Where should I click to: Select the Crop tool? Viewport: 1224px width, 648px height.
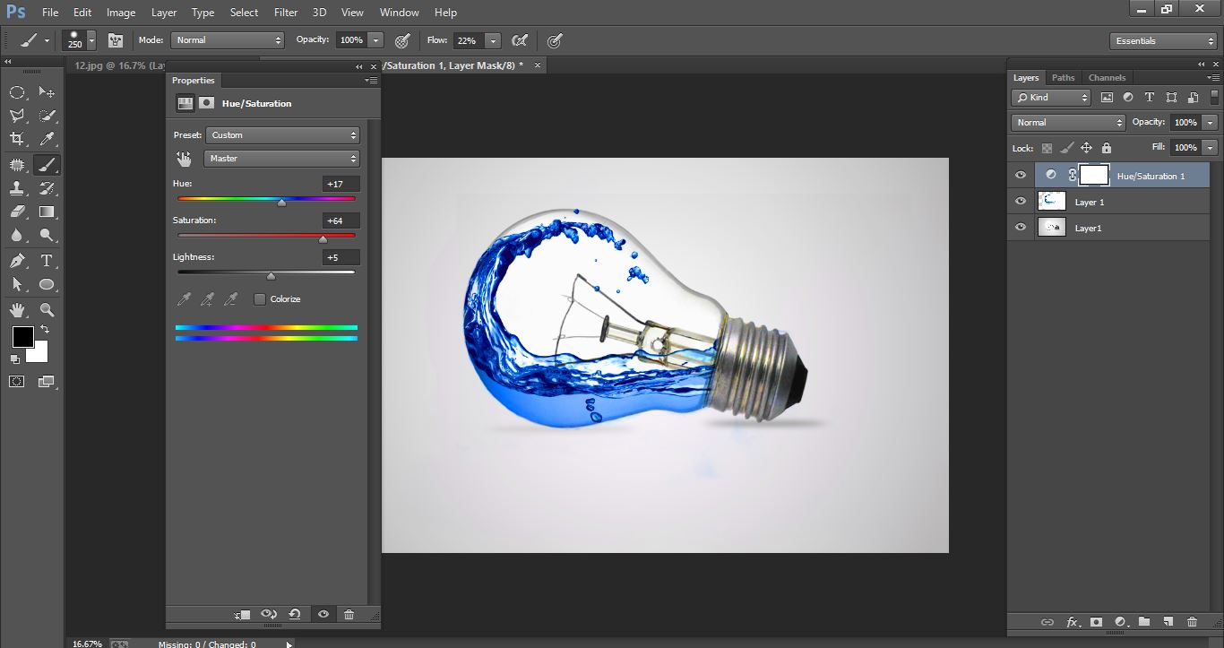(x=18, y=137)
